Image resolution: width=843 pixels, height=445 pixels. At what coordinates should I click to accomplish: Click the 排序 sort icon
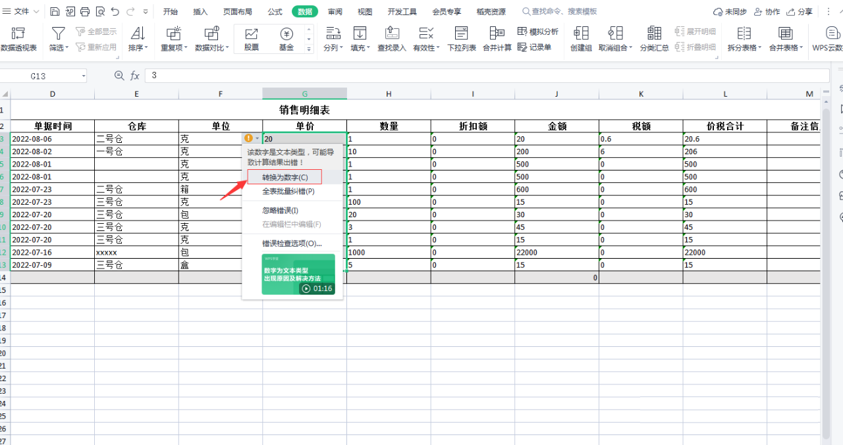point(138,33)
